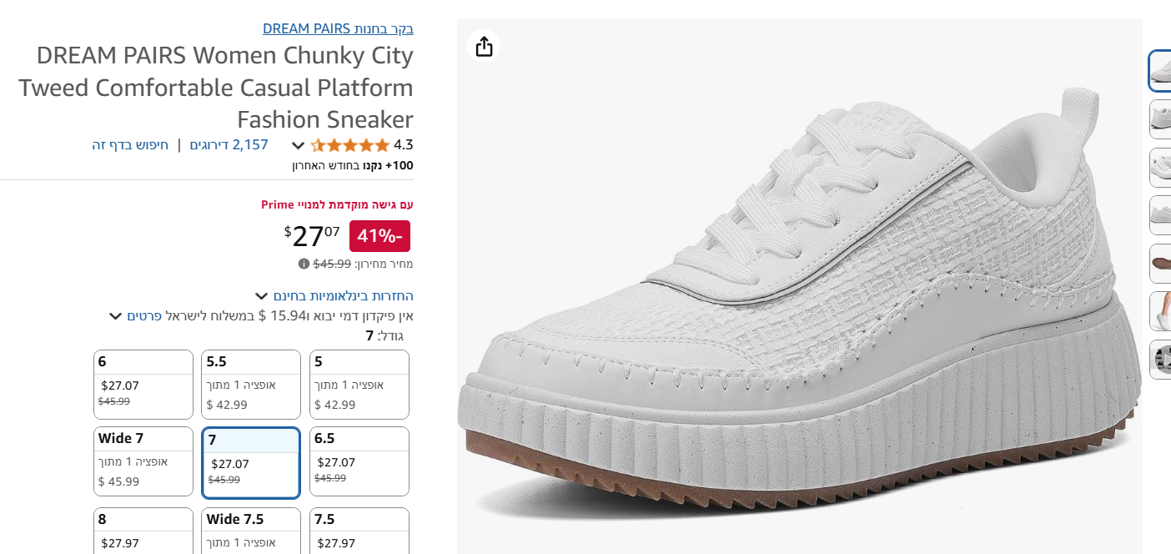Click the list price info icon
This screenshot has width=1171, height=554.
(304, 264)
